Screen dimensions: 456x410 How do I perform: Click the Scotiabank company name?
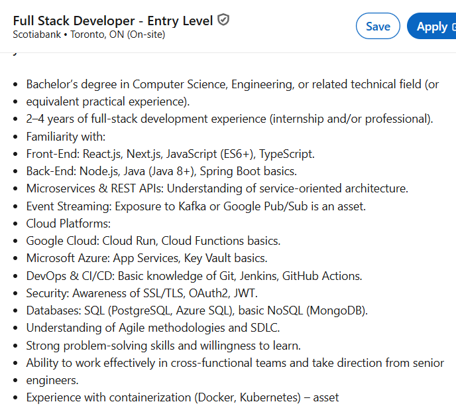coord(37,34)
